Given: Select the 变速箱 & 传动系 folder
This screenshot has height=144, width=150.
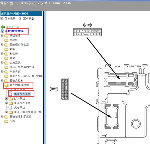Looking at the screenshot, I should click(19, 45).
